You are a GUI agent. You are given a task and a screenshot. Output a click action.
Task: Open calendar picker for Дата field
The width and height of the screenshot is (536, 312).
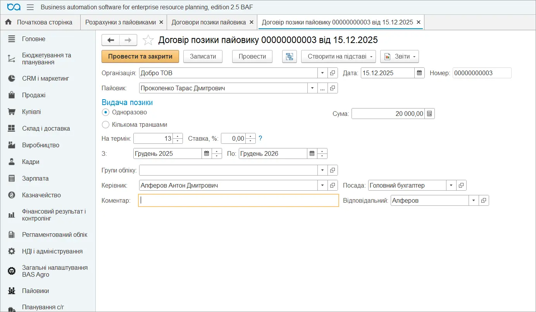pos(420,73)
